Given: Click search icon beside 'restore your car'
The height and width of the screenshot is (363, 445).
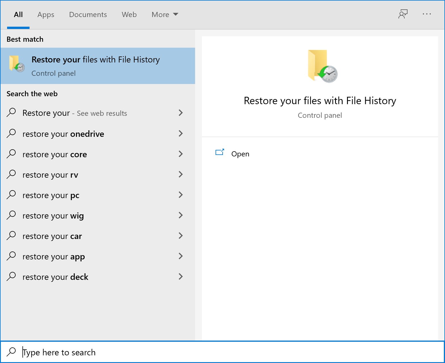Looking at the screenshot, I should coord(11,235).
